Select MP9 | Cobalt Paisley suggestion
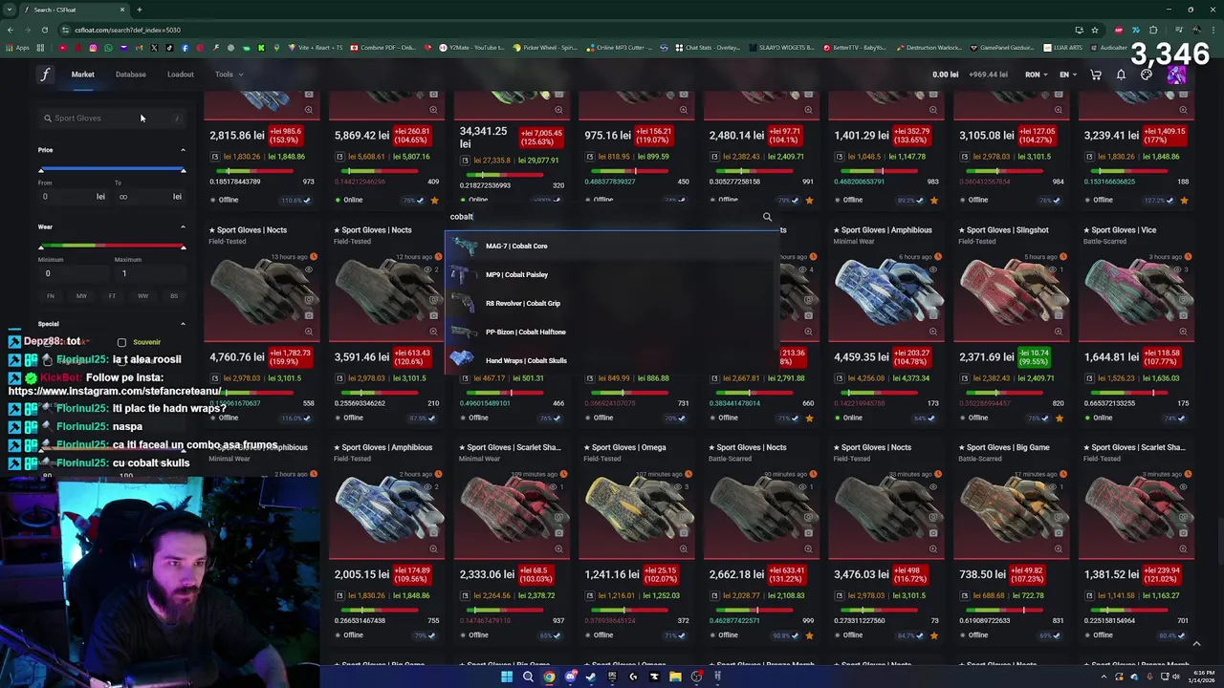This screenshot has width=1224, height=688. point(612,274)
